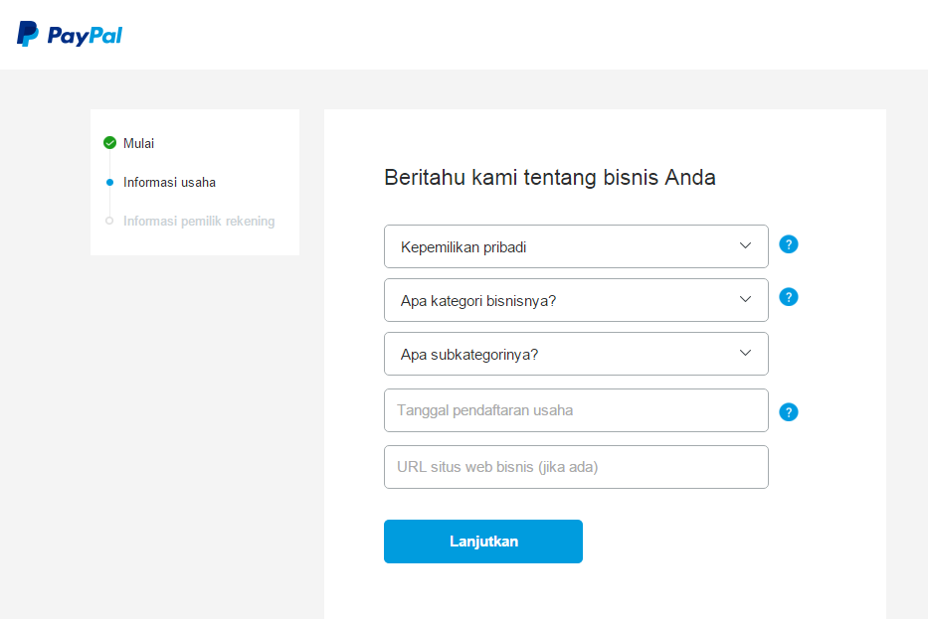Open help icon beside business category dropdown
The image size is (928, 619).
tap(789, 297)
